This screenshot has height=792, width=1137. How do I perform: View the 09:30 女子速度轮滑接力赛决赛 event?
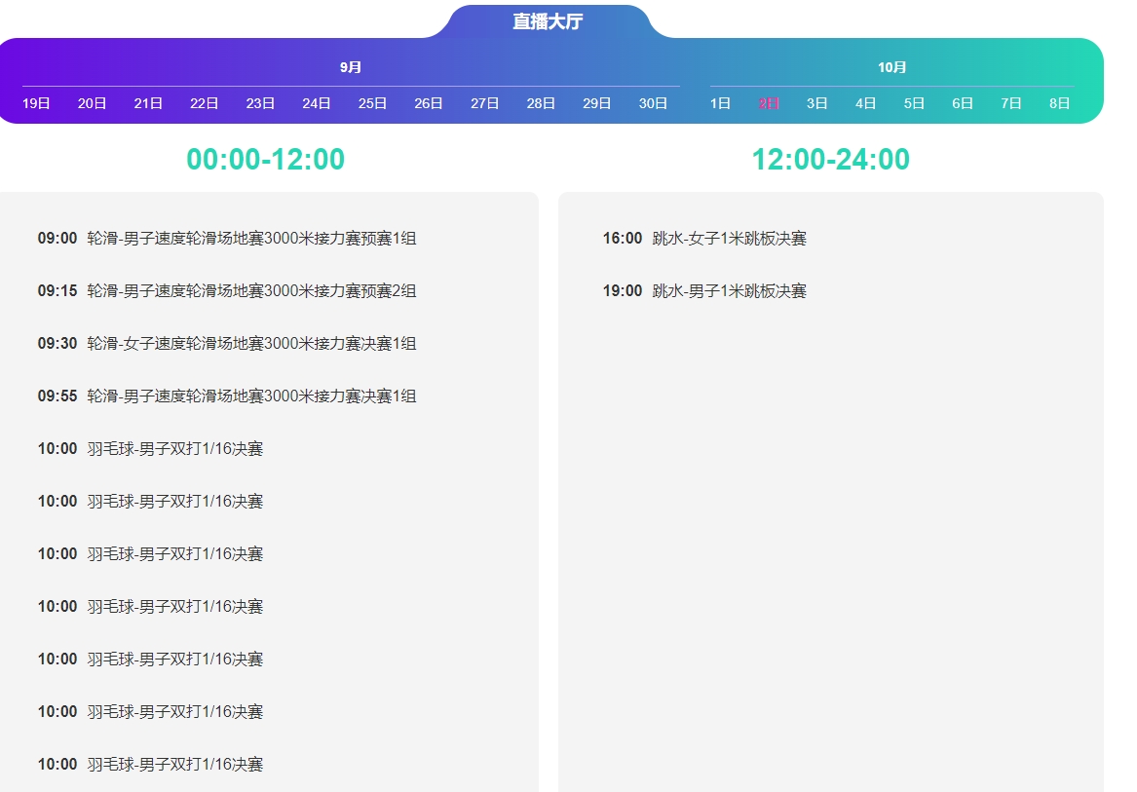pyautogui.click(x=251, y=344)
